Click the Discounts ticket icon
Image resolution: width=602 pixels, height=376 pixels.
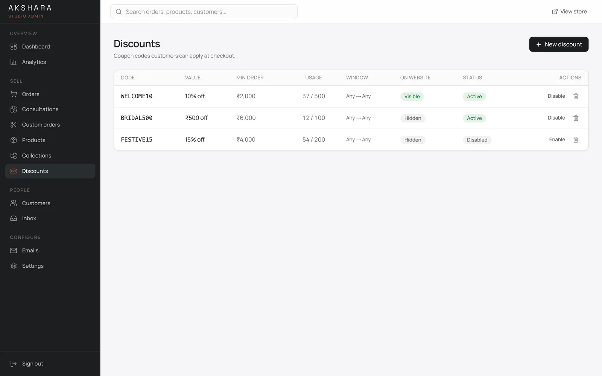(x=14, y=171)
